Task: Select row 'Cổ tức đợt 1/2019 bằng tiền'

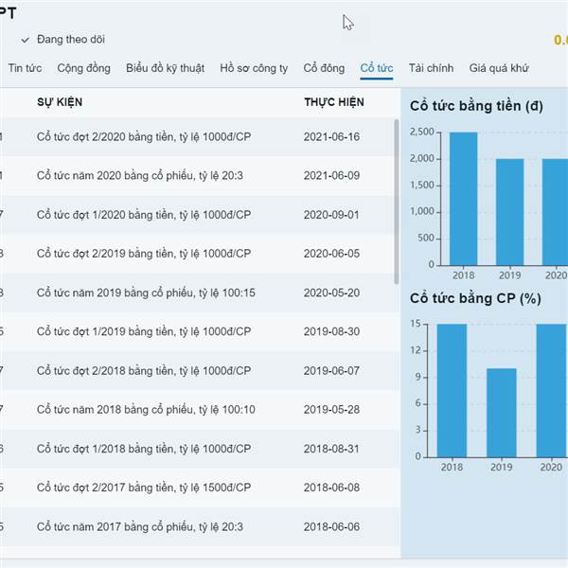Action: [198, 331]
